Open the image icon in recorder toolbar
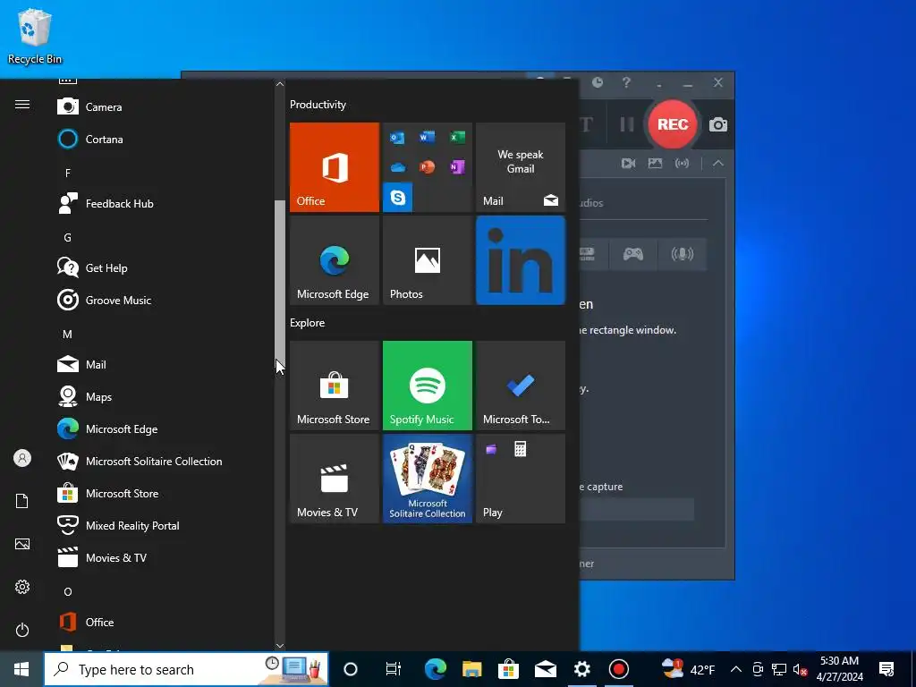916x687 pixels. click(656, 164)
